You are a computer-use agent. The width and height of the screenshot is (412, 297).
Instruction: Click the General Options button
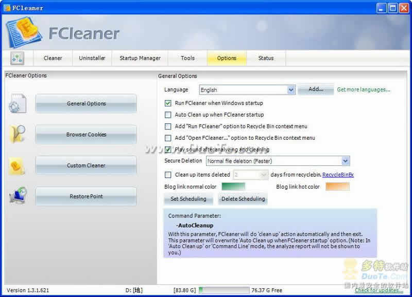(86, 104)
